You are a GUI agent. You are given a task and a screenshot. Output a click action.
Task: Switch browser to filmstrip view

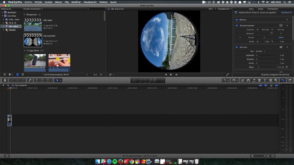(x=17, y=75)
